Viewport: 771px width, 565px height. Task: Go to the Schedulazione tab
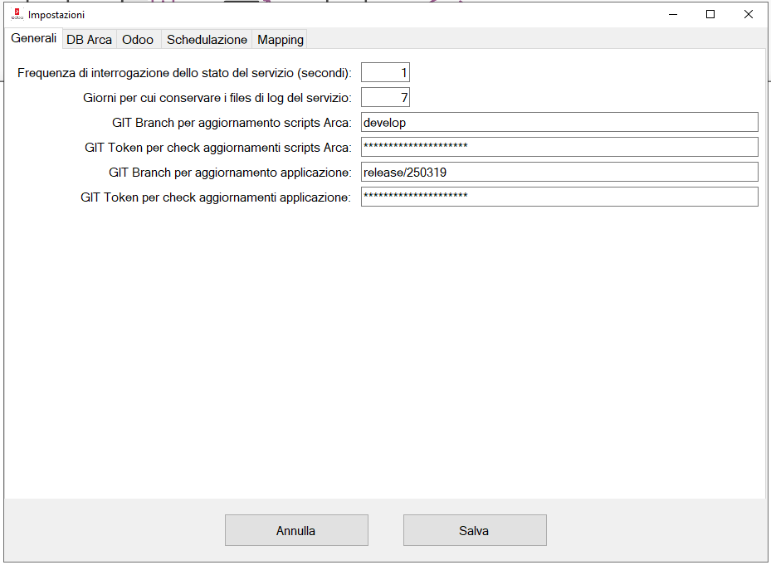click(207, 39)
